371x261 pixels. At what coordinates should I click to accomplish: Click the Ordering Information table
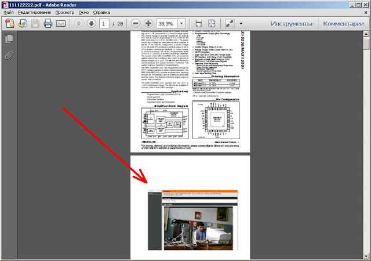pyautogui.click(x=216, y=84)
